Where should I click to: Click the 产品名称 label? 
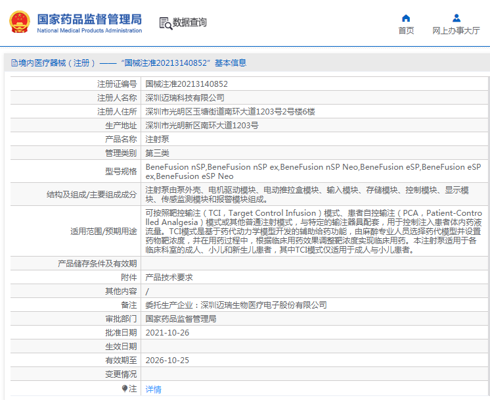pyautogui.click(x=121, y=139)
